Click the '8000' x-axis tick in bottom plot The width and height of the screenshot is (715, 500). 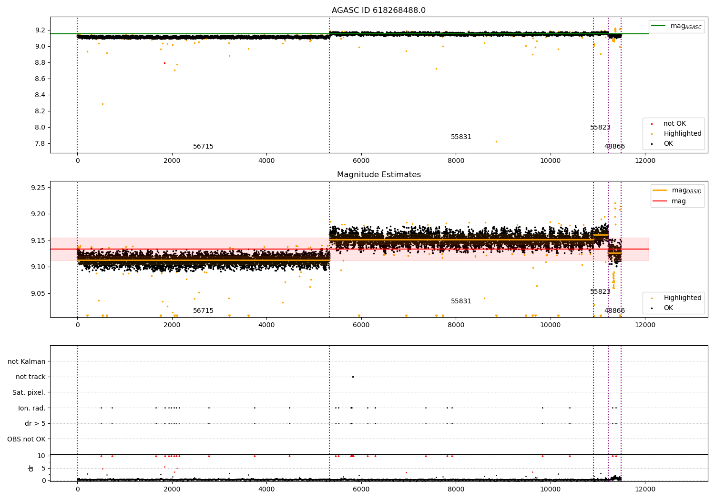pyautogui.click(x=456, y=489)
